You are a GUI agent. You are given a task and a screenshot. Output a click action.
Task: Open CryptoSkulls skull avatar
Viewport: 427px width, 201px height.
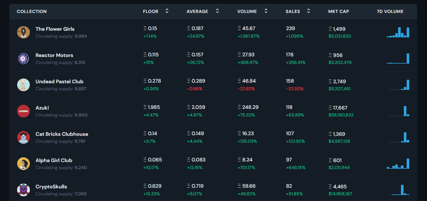[x=23, y=190]
